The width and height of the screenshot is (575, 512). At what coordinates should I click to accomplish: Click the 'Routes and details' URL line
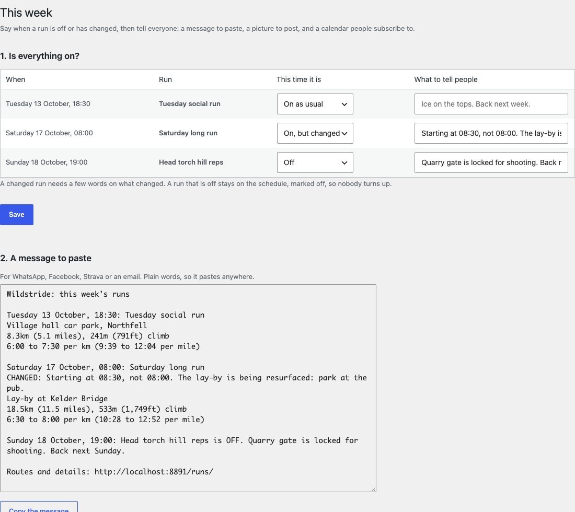point(110,472)
